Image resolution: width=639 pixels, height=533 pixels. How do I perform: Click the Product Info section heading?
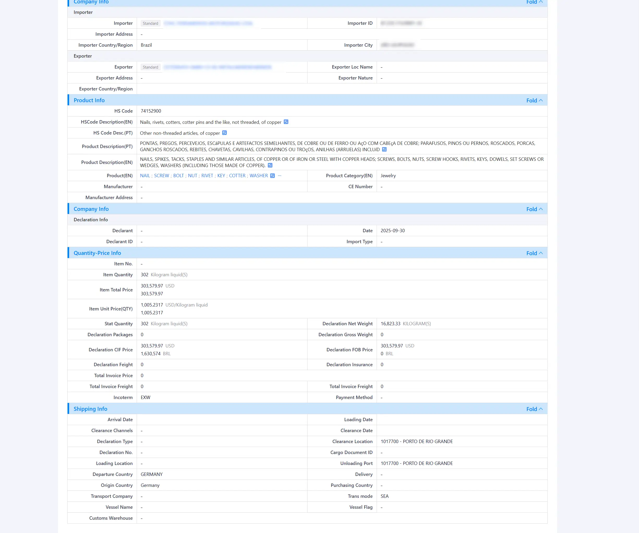coord(89,100)
